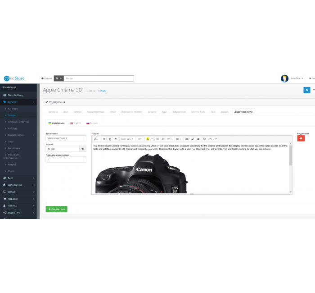Open Категорії in the sidebar

pyautogui.click(x=18, y=109)
